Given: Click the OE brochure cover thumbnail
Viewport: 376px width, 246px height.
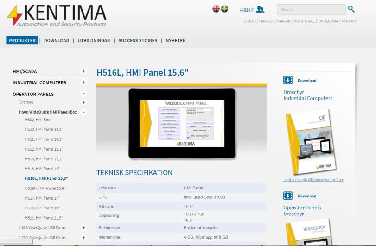Looking at the screenshot, I should 311,142.
